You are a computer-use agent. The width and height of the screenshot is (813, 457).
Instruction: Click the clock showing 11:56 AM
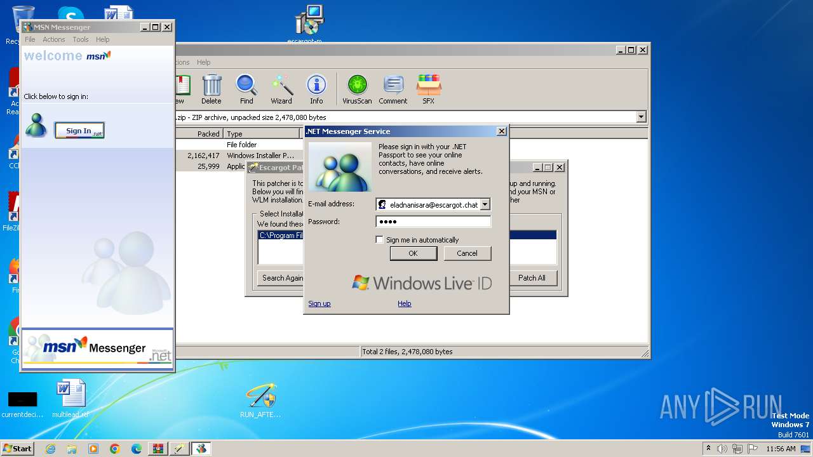[x=781, y=449]
